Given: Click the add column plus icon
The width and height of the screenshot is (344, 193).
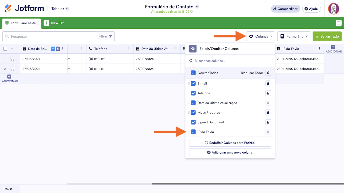Looking at the screenshot, I should click(333, 47).
